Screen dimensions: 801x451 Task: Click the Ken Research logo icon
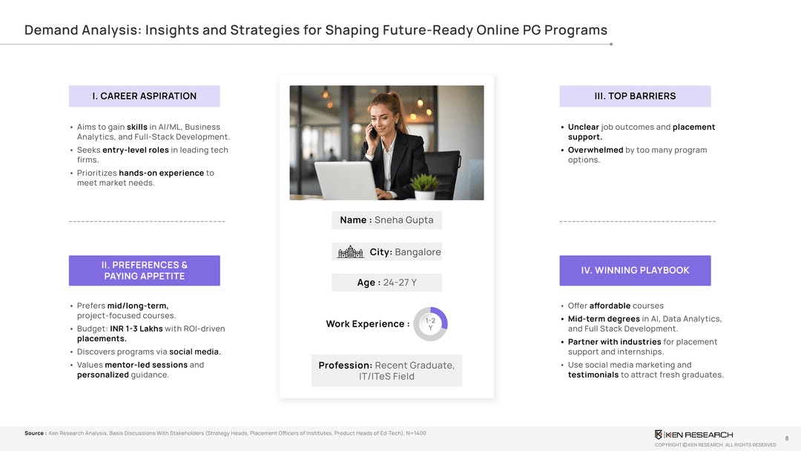659,435
